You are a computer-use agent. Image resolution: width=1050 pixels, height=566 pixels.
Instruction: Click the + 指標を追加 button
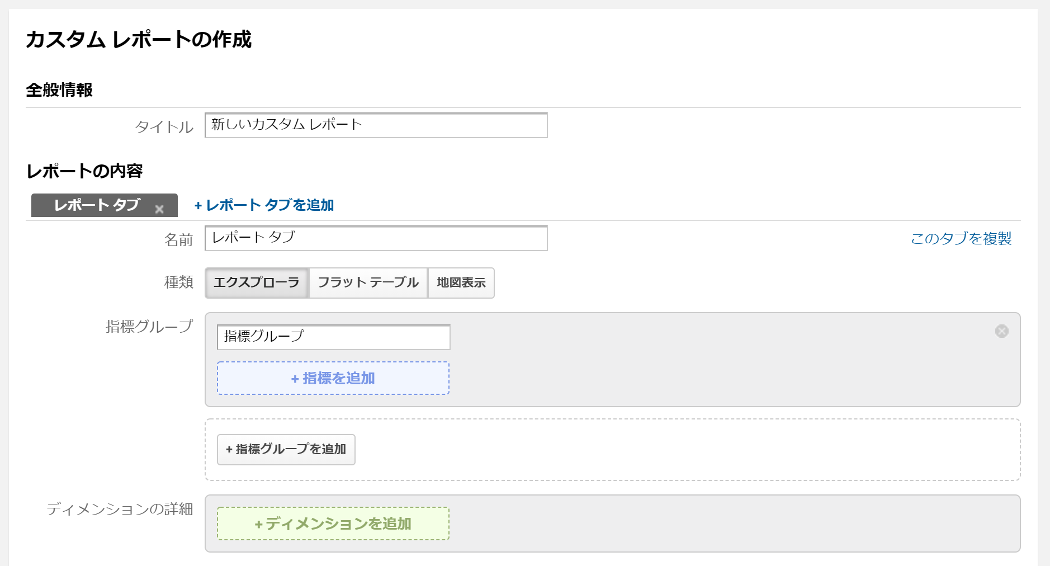(333, 378)
